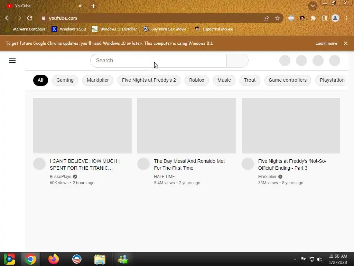
Task: Select the Roblox filter chip
Action: pyautogui.click(x=197, y=80)
